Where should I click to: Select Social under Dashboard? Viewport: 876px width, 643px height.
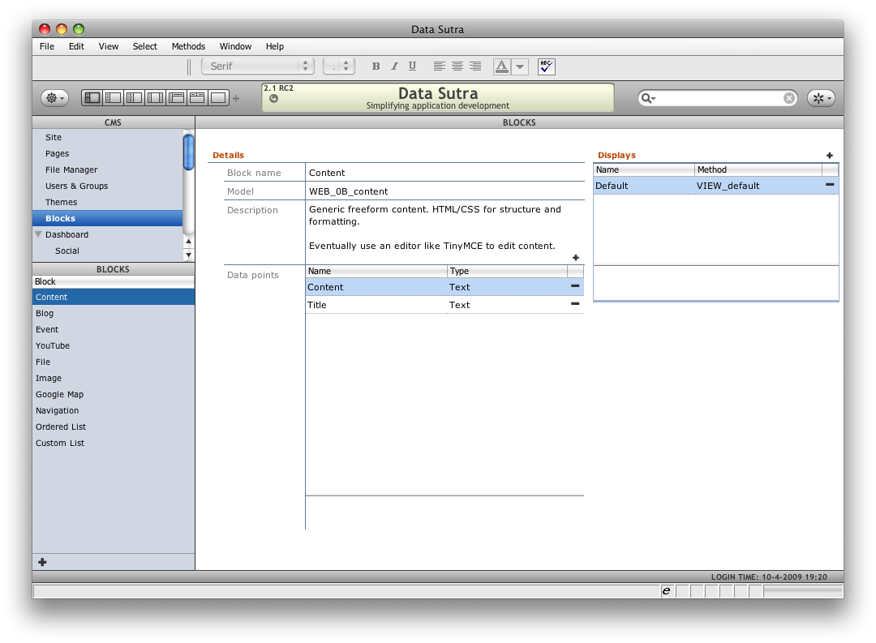[107, 251]
